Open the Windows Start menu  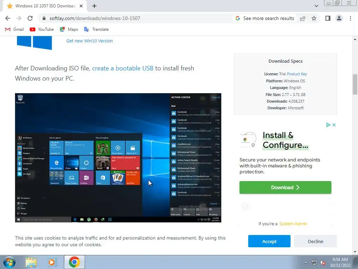[9, 262]
